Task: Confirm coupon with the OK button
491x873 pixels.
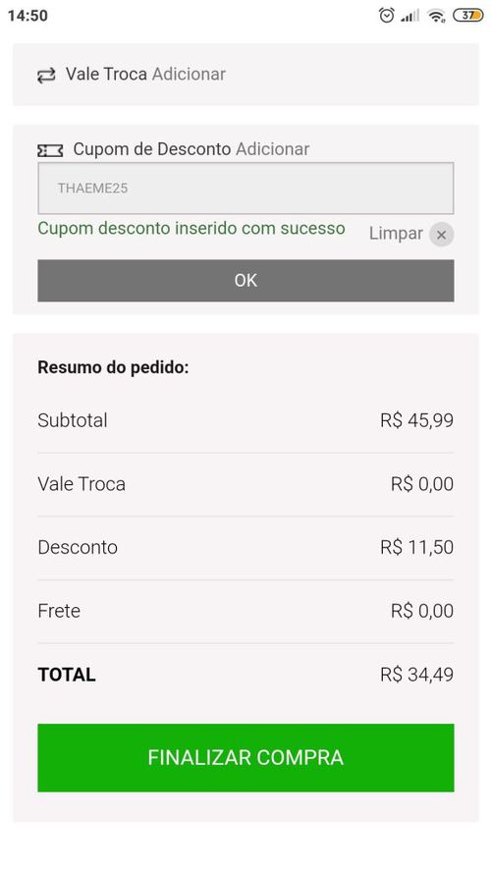Action: coord(245,280)
